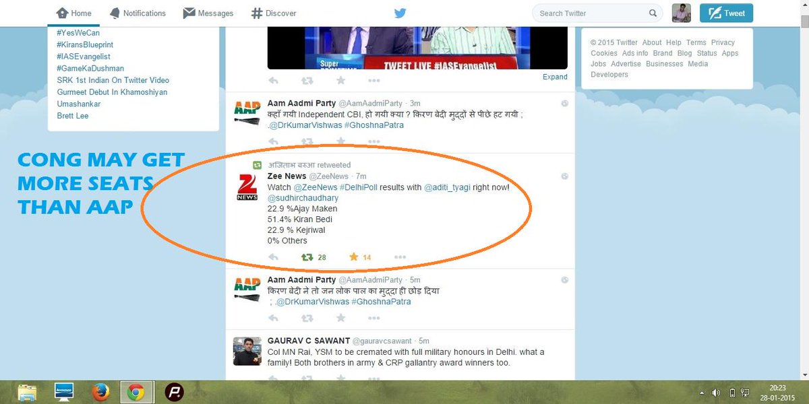This screenshot has width=809, height=404.
Task: Favorite the Aam Aadmi Party 5m tweet
Action: [x=340, y=318]
